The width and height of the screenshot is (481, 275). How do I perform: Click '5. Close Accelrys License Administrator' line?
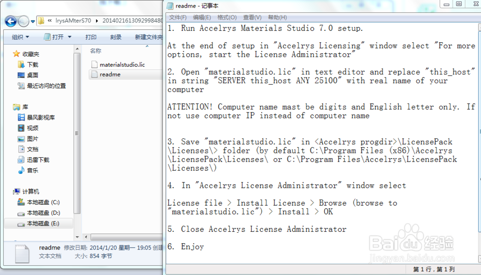(257, 229)
